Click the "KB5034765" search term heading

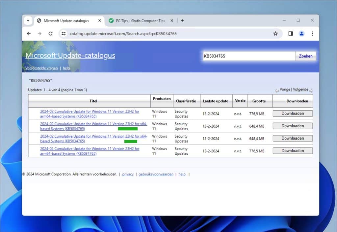point(40,80)
